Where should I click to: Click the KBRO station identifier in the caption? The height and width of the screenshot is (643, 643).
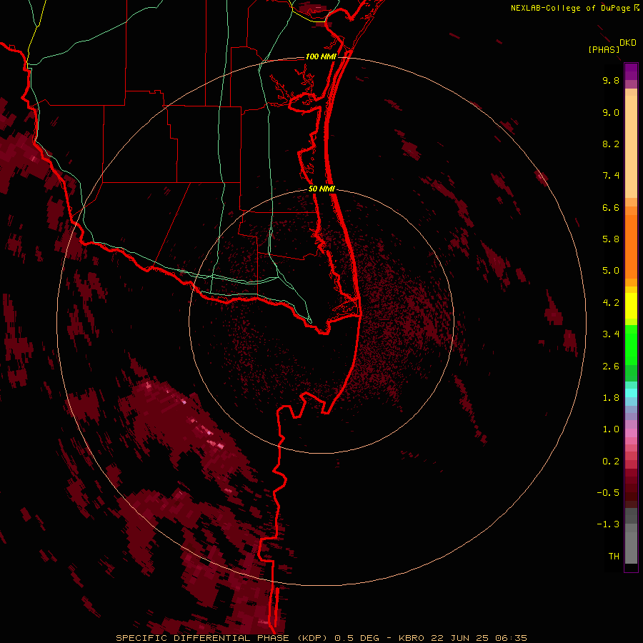tap(412, 638)
